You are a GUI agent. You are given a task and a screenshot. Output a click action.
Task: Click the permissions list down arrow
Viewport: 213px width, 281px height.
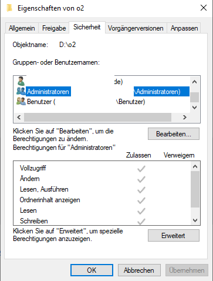click(x=195, y=220)
